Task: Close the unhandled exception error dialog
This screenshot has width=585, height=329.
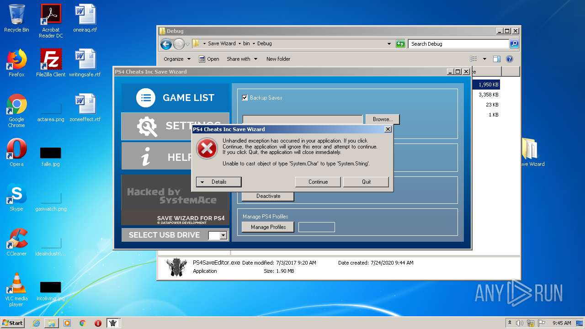Action: coord(388,129)
